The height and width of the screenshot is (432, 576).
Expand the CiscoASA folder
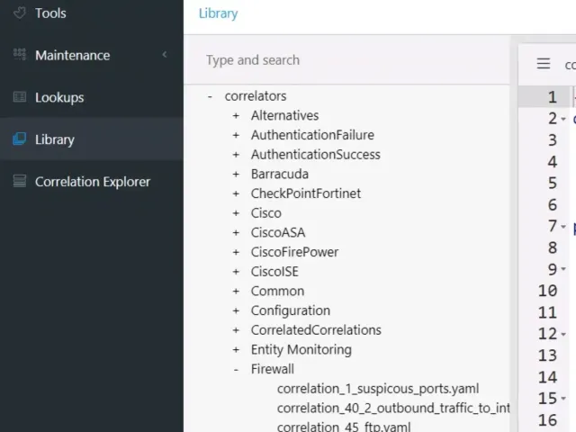coord(236,232)
